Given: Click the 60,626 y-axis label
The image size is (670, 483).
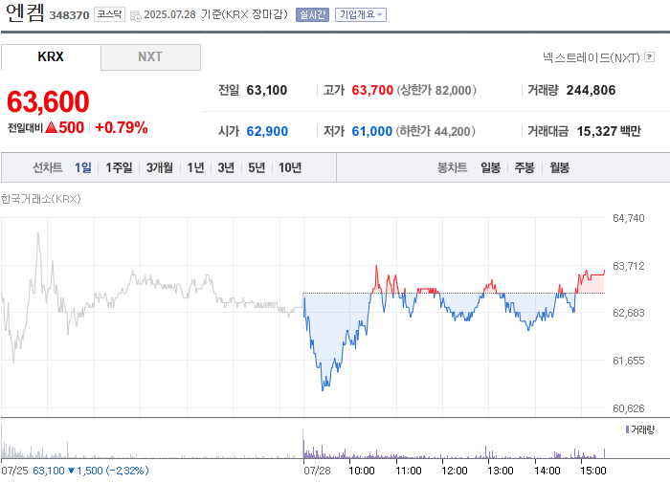Looking at the screenshot, I should pyautogui.click(x=628, y=408).
